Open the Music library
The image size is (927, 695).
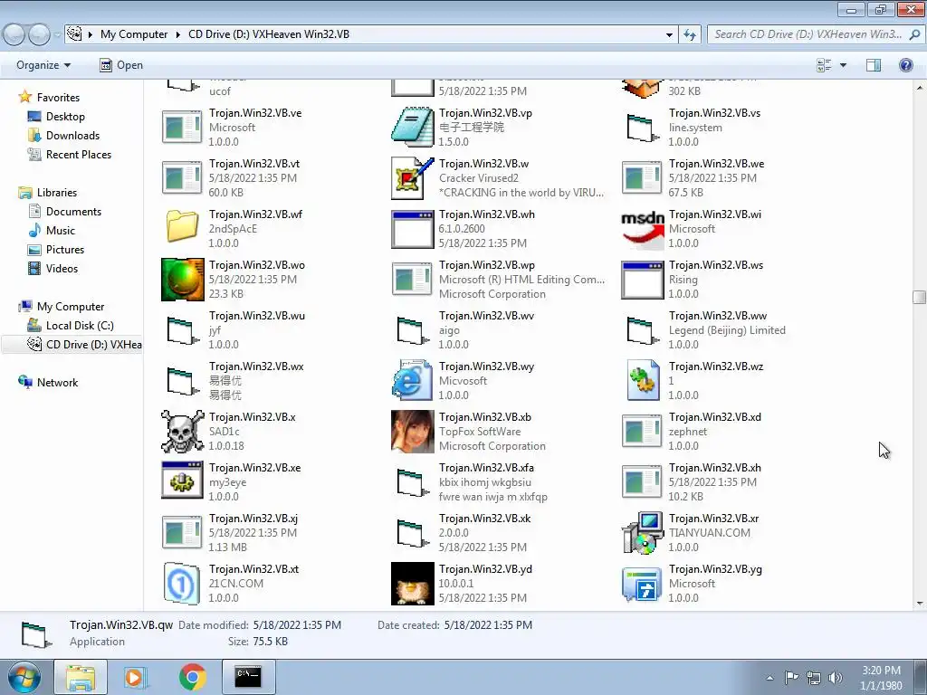click(x=61, y=230)
